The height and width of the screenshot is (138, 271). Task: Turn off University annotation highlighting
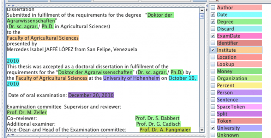213,128
